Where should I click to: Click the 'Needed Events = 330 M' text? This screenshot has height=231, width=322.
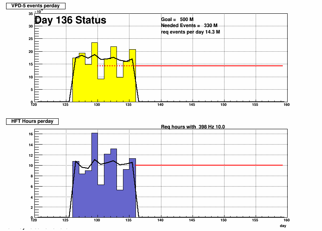point(189,25)
